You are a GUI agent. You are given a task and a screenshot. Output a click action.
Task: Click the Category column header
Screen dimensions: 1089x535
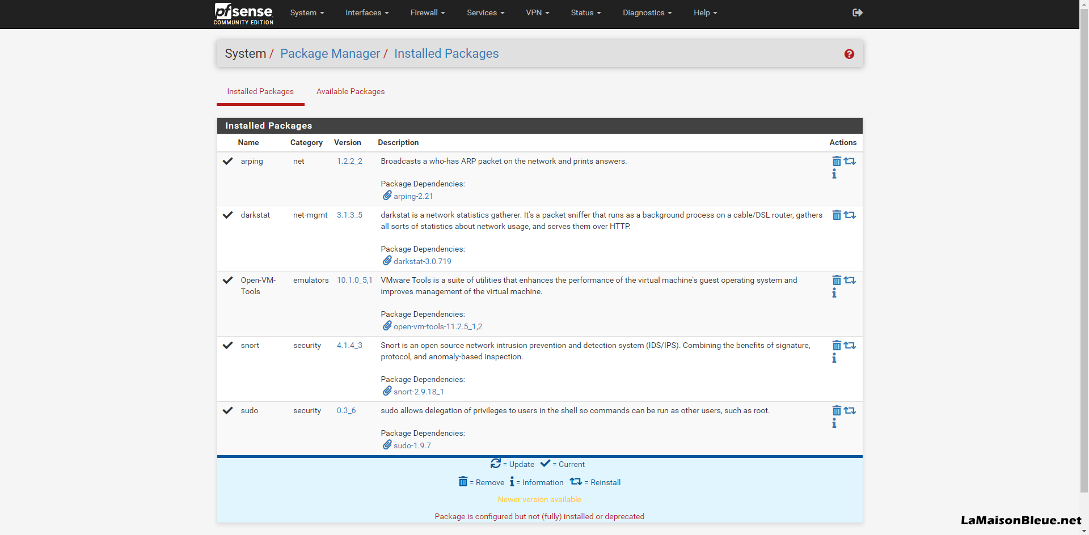coord(306,143)
